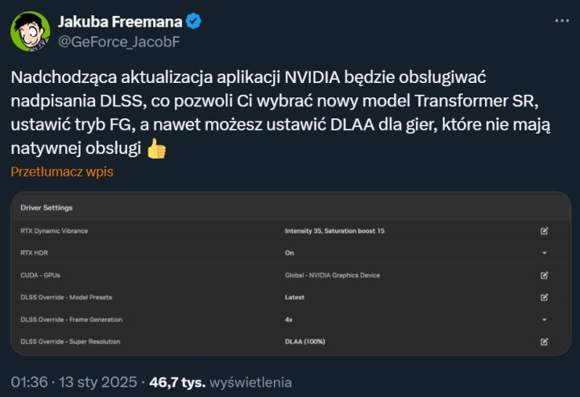Select the "DLAA (100%)" value
Image resolution: width=580 pixels, height=397 pixels.
click(x=304, y=341)
